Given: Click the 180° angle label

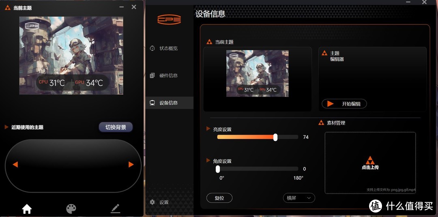Looking at the screenshot, I should pos(298,178).
